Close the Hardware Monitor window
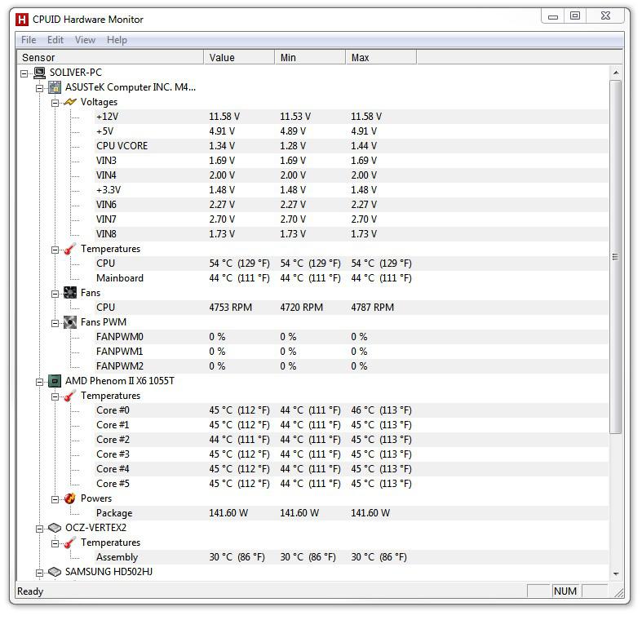Image resolution: width=642 pixels, height=620 pixels. pos(605,16)
